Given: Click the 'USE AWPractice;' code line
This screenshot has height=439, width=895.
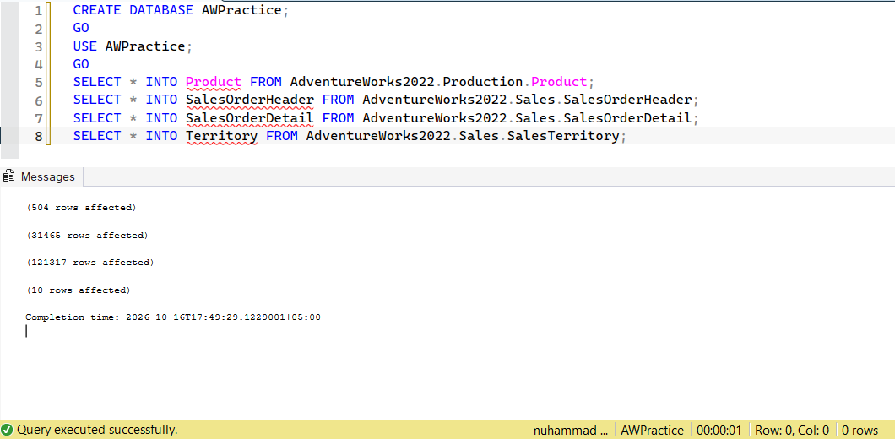Looking at the screenshot, I should tap(133, 46).
